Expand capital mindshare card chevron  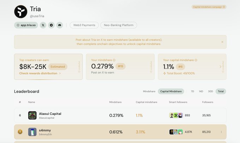tap(220, 67)
